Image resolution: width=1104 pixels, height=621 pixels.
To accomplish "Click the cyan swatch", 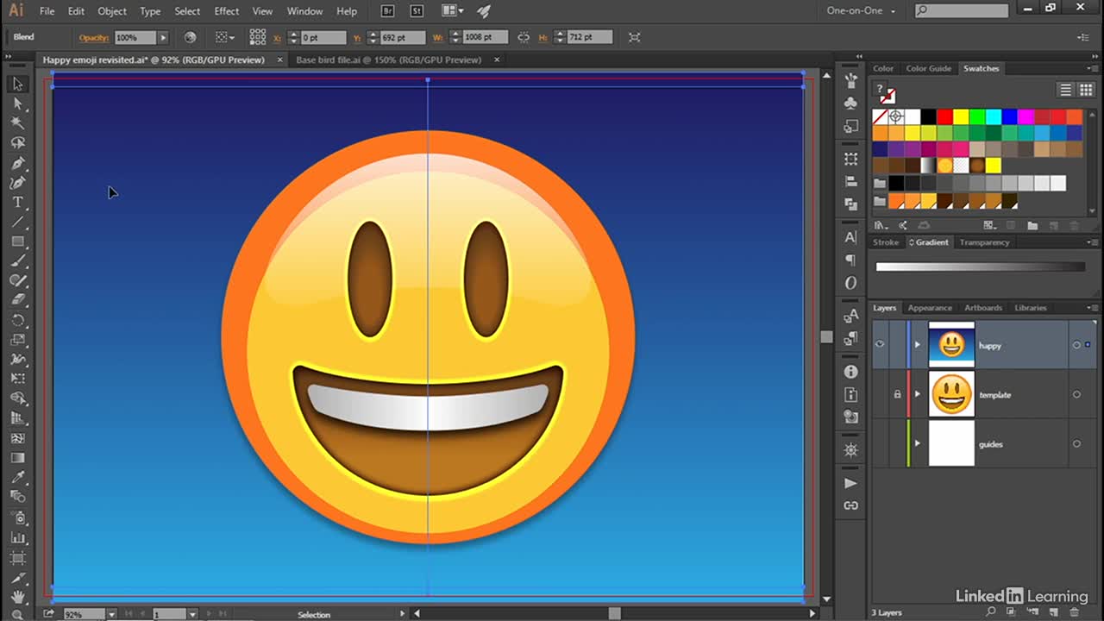I will pos(994,116).
